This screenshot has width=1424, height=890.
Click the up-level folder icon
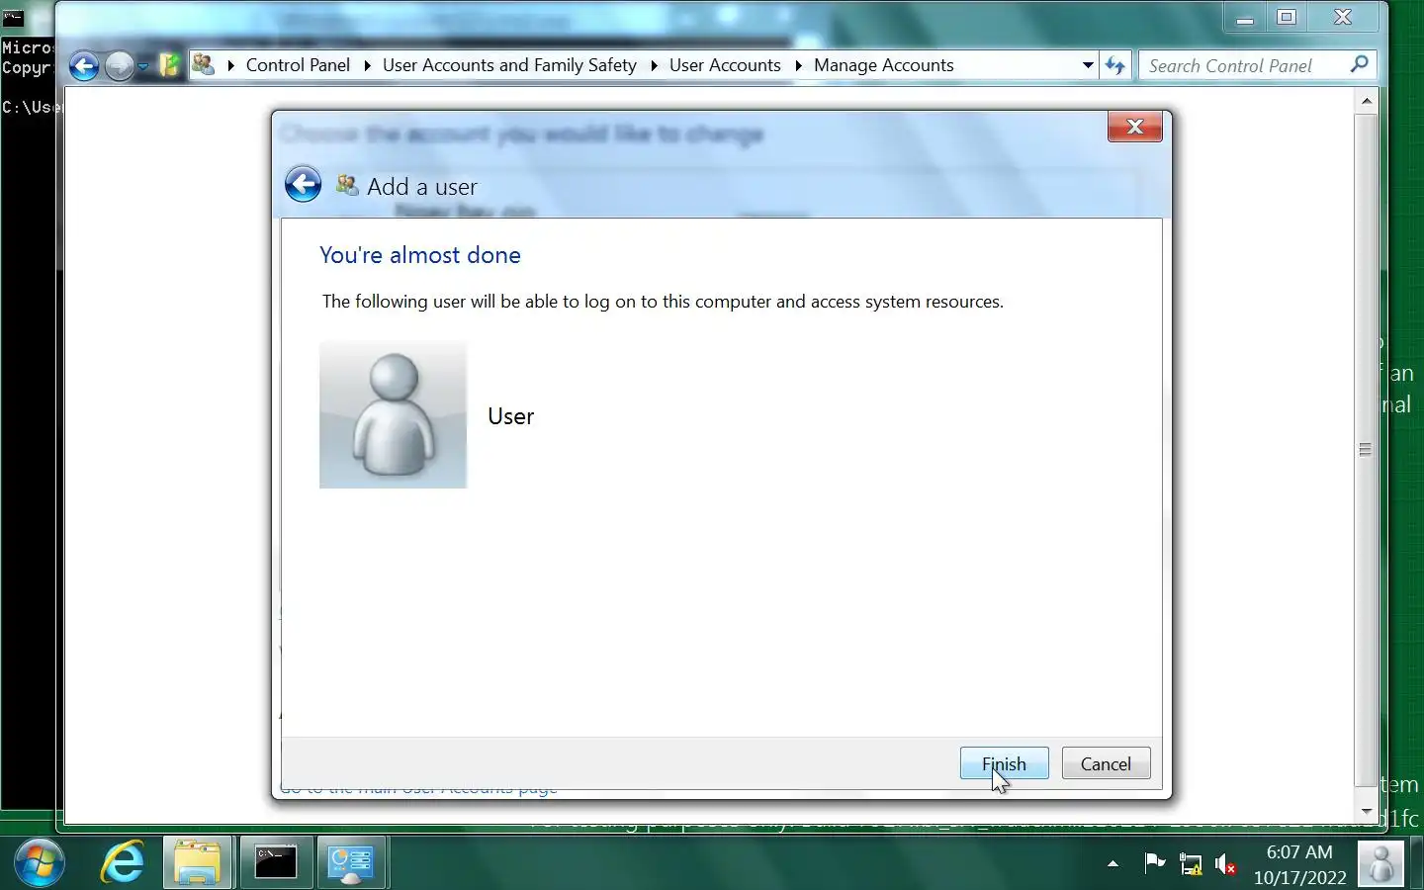click(170, 66)
